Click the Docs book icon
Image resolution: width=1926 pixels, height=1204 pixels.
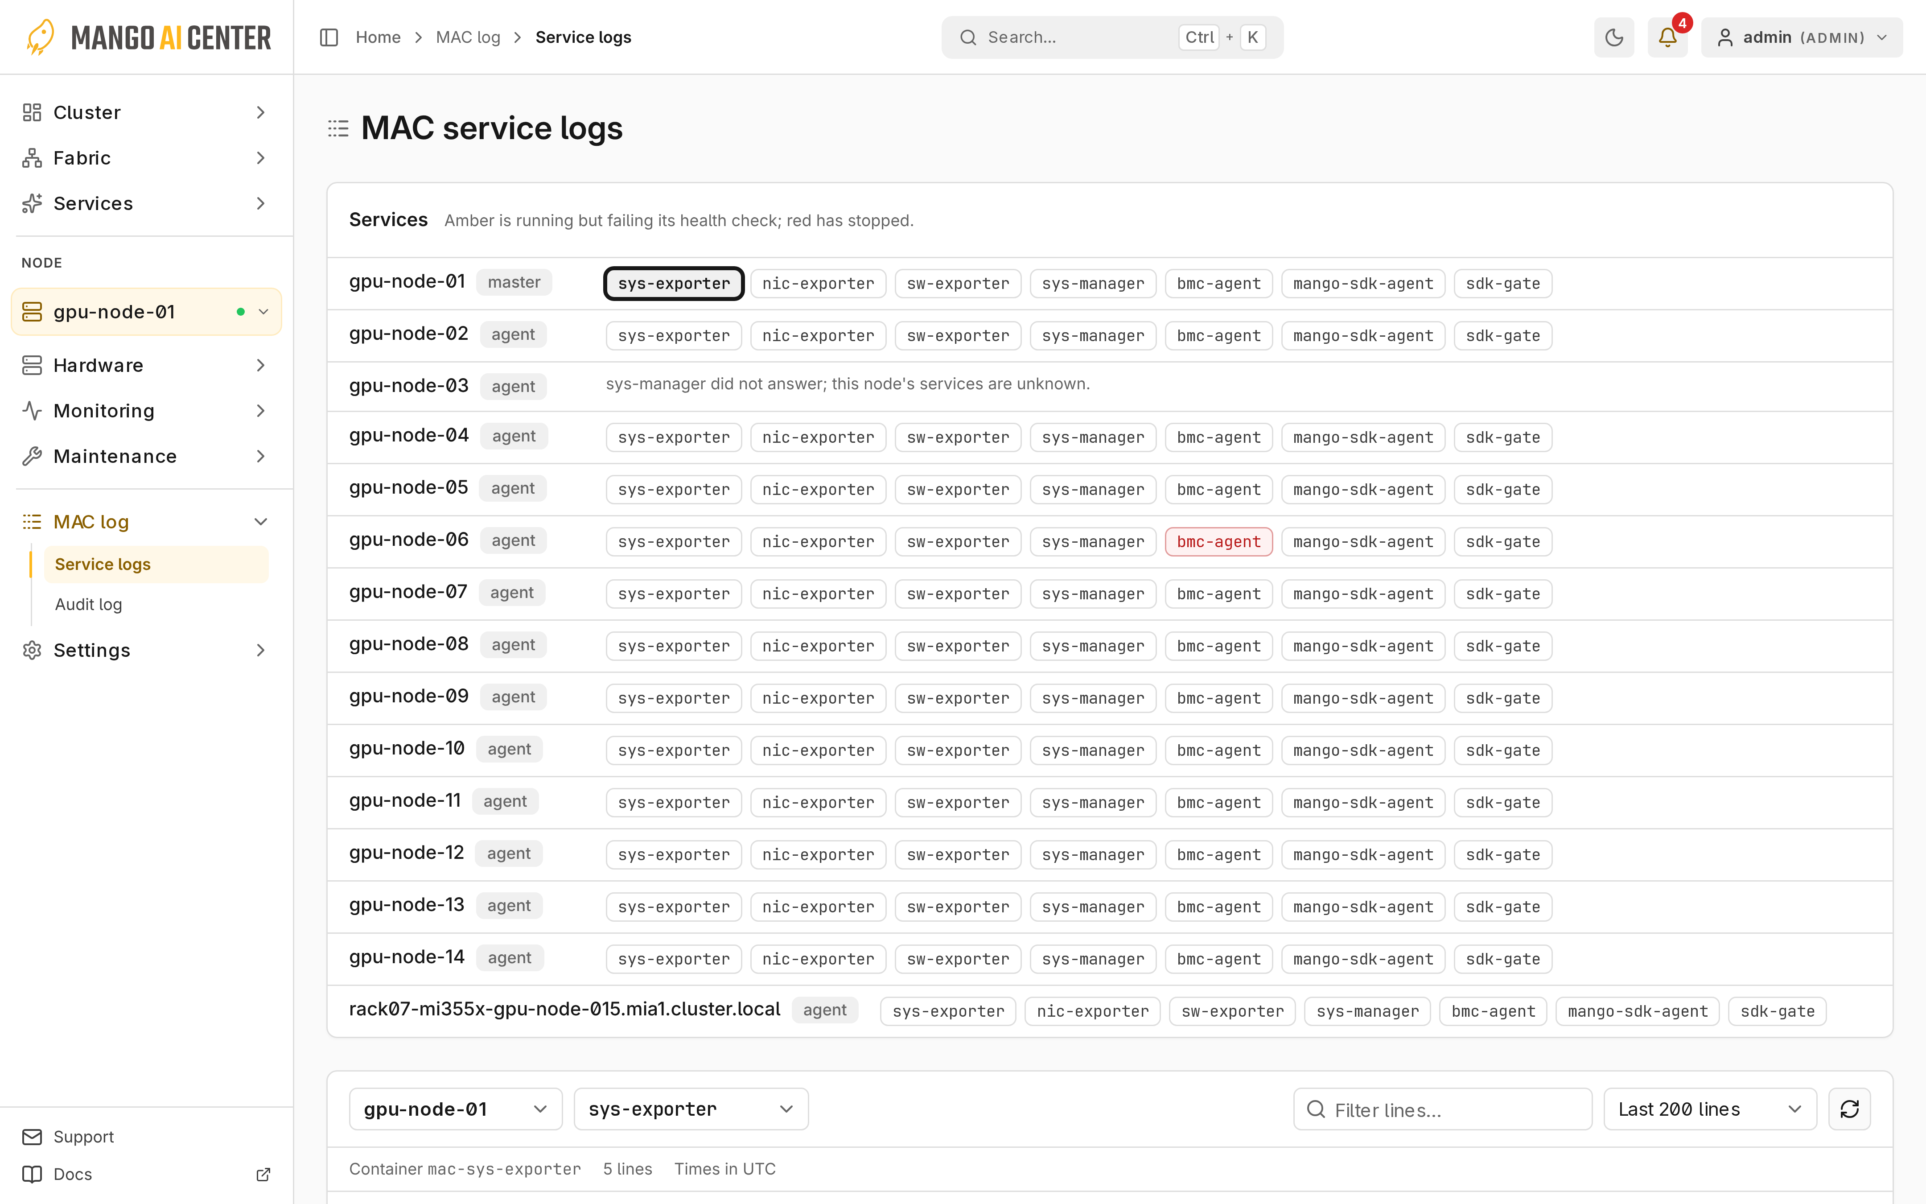[32, 1174]
